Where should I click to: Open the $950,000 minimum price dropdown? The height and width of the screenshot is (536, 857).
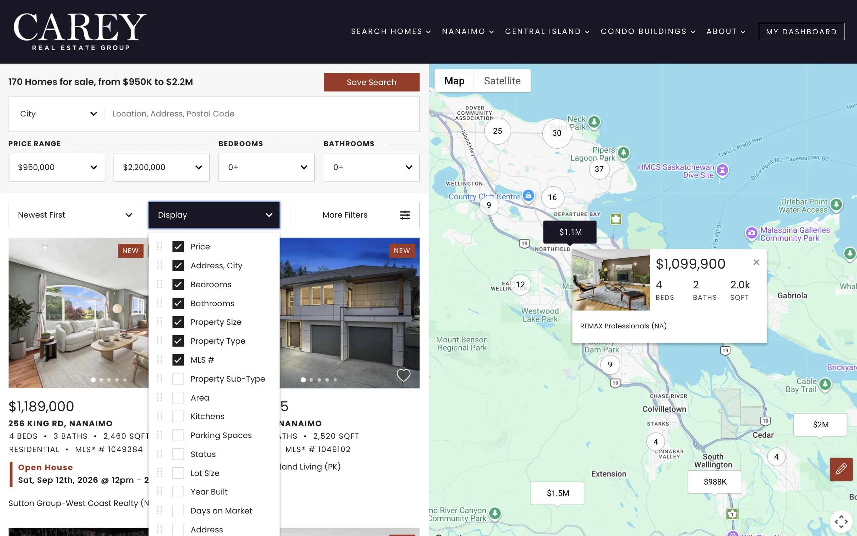click(x=56, y=168)
